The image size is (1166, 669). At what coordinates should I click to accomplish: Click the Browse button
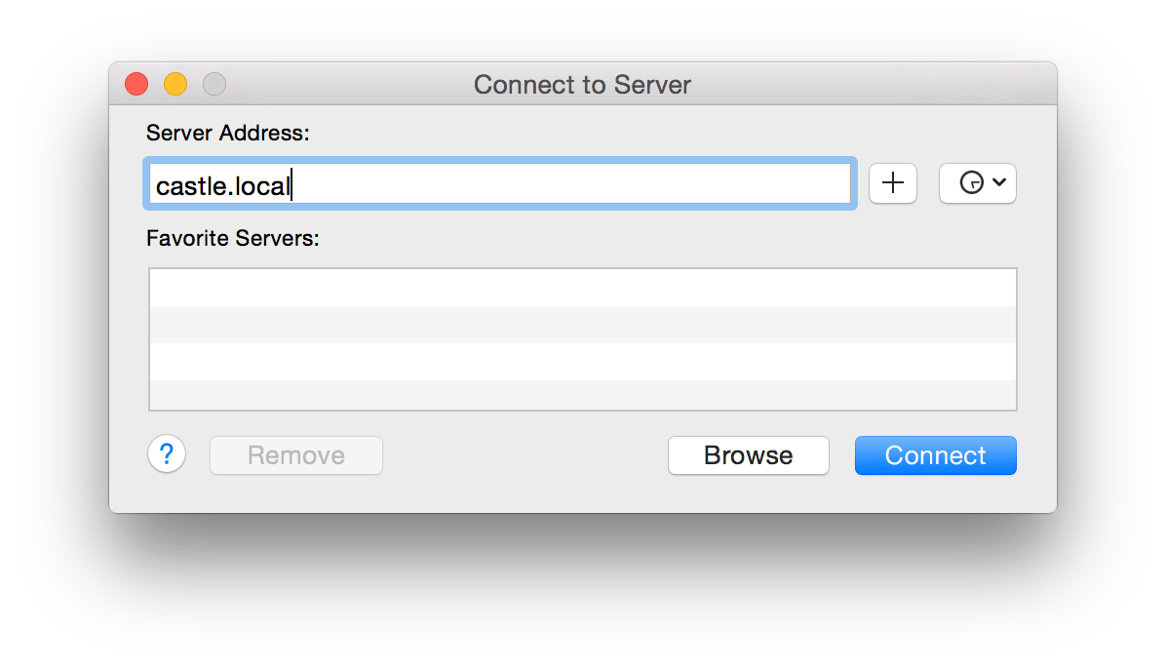[748, 455]
